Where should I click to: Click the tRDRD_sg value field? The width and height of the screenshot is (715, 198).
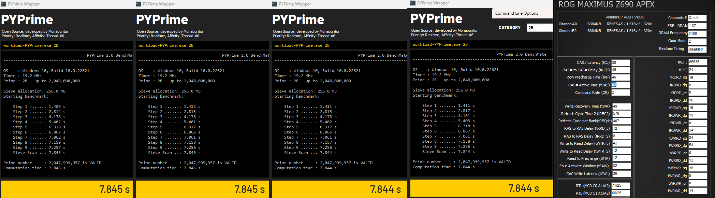[x=698, y=77]
